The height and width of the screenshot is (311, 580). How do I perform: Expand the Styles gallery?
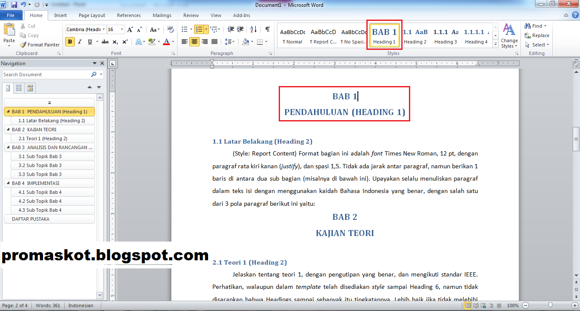(x=495, y=44)
